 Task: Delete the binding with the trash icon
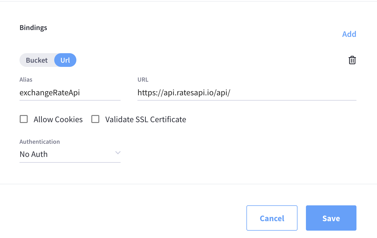point(352,60)
